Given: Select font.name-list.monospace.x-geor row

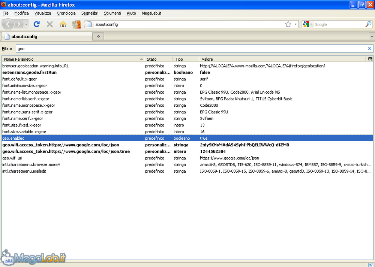Looking at the screenshot, I should [x=187, y=92].
